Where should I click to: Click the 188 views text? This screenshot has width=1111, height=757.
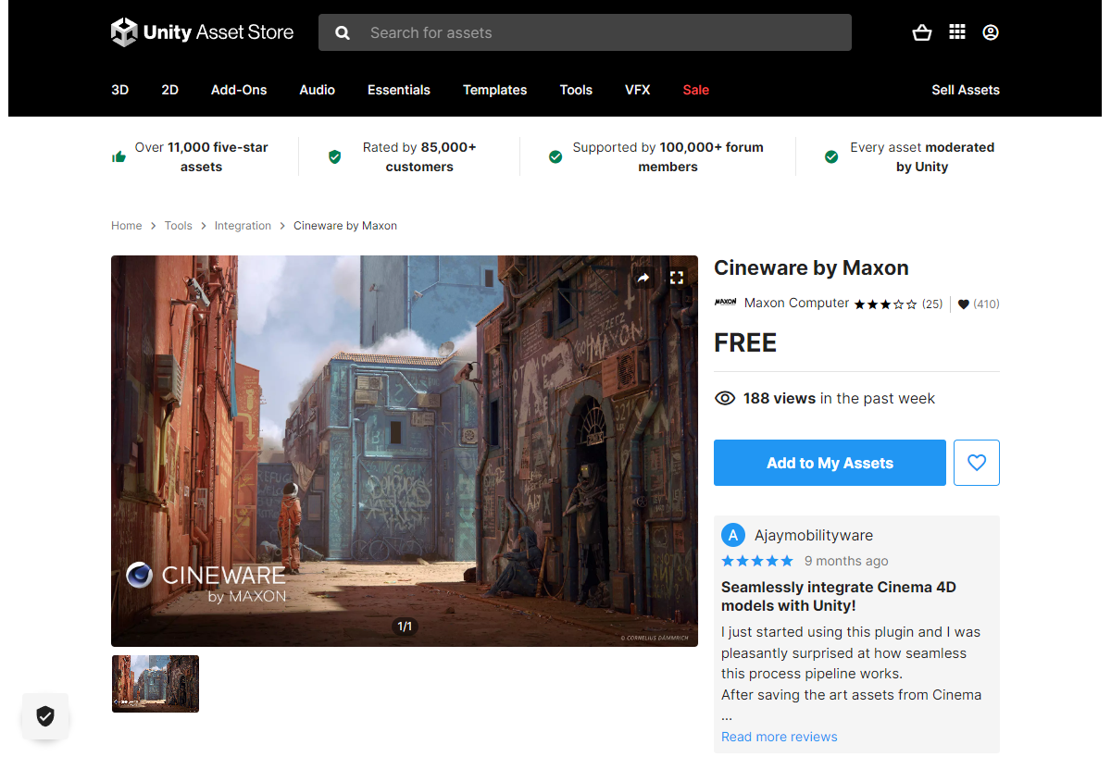(780, 398)
